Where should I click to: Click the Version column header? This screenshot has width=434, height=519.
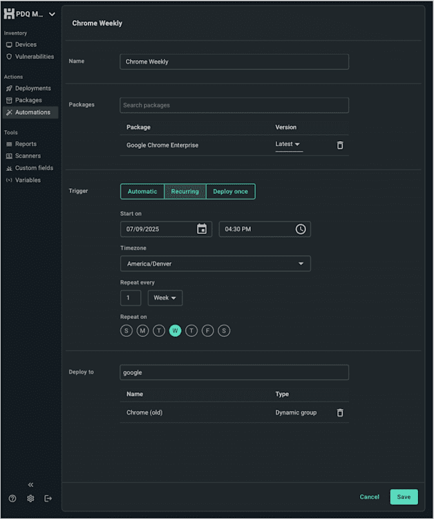coord(285,127)
